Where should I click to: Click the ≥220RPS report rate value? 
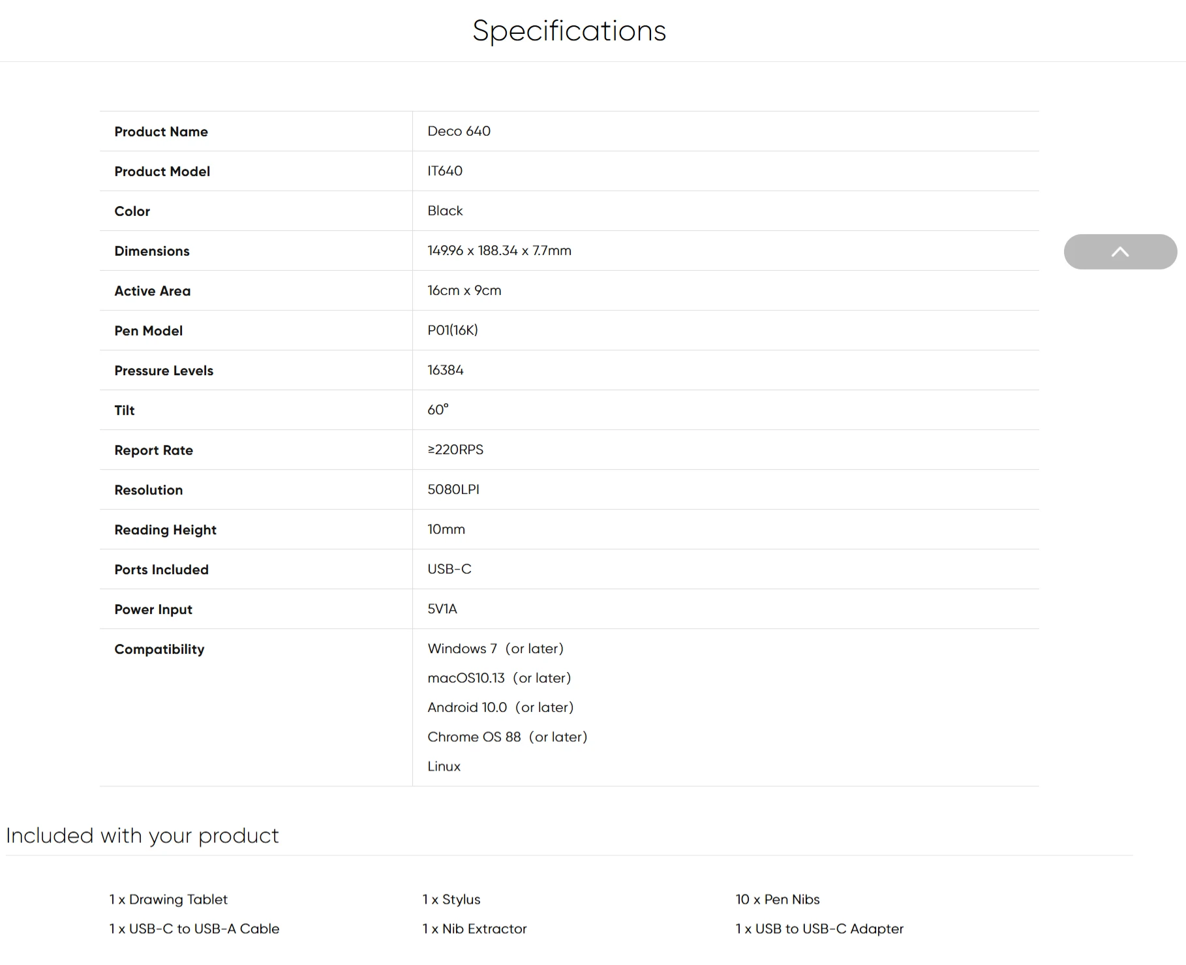tap(455, 450)
